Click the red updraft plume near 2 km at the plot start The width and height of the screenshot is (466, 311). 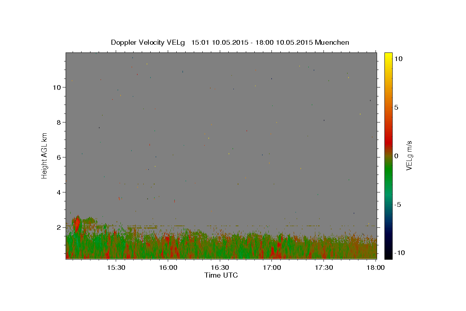click(77, 224)
